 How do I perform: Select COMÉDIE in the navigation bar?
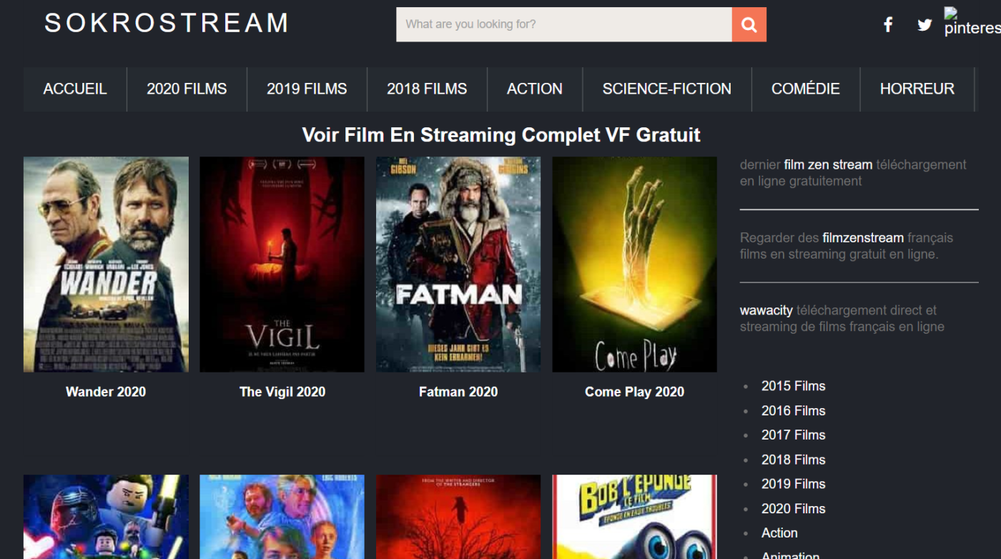(x=806, y=89)
